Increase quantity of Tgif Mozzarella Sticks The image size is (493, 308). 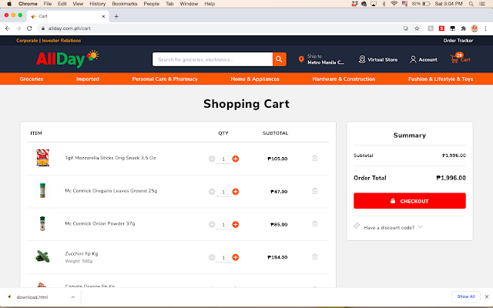point(236,159)
